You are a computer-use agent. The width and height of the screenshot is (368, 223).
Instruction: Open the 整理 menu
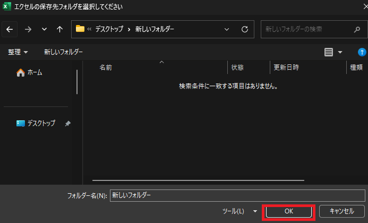(18, 52)
